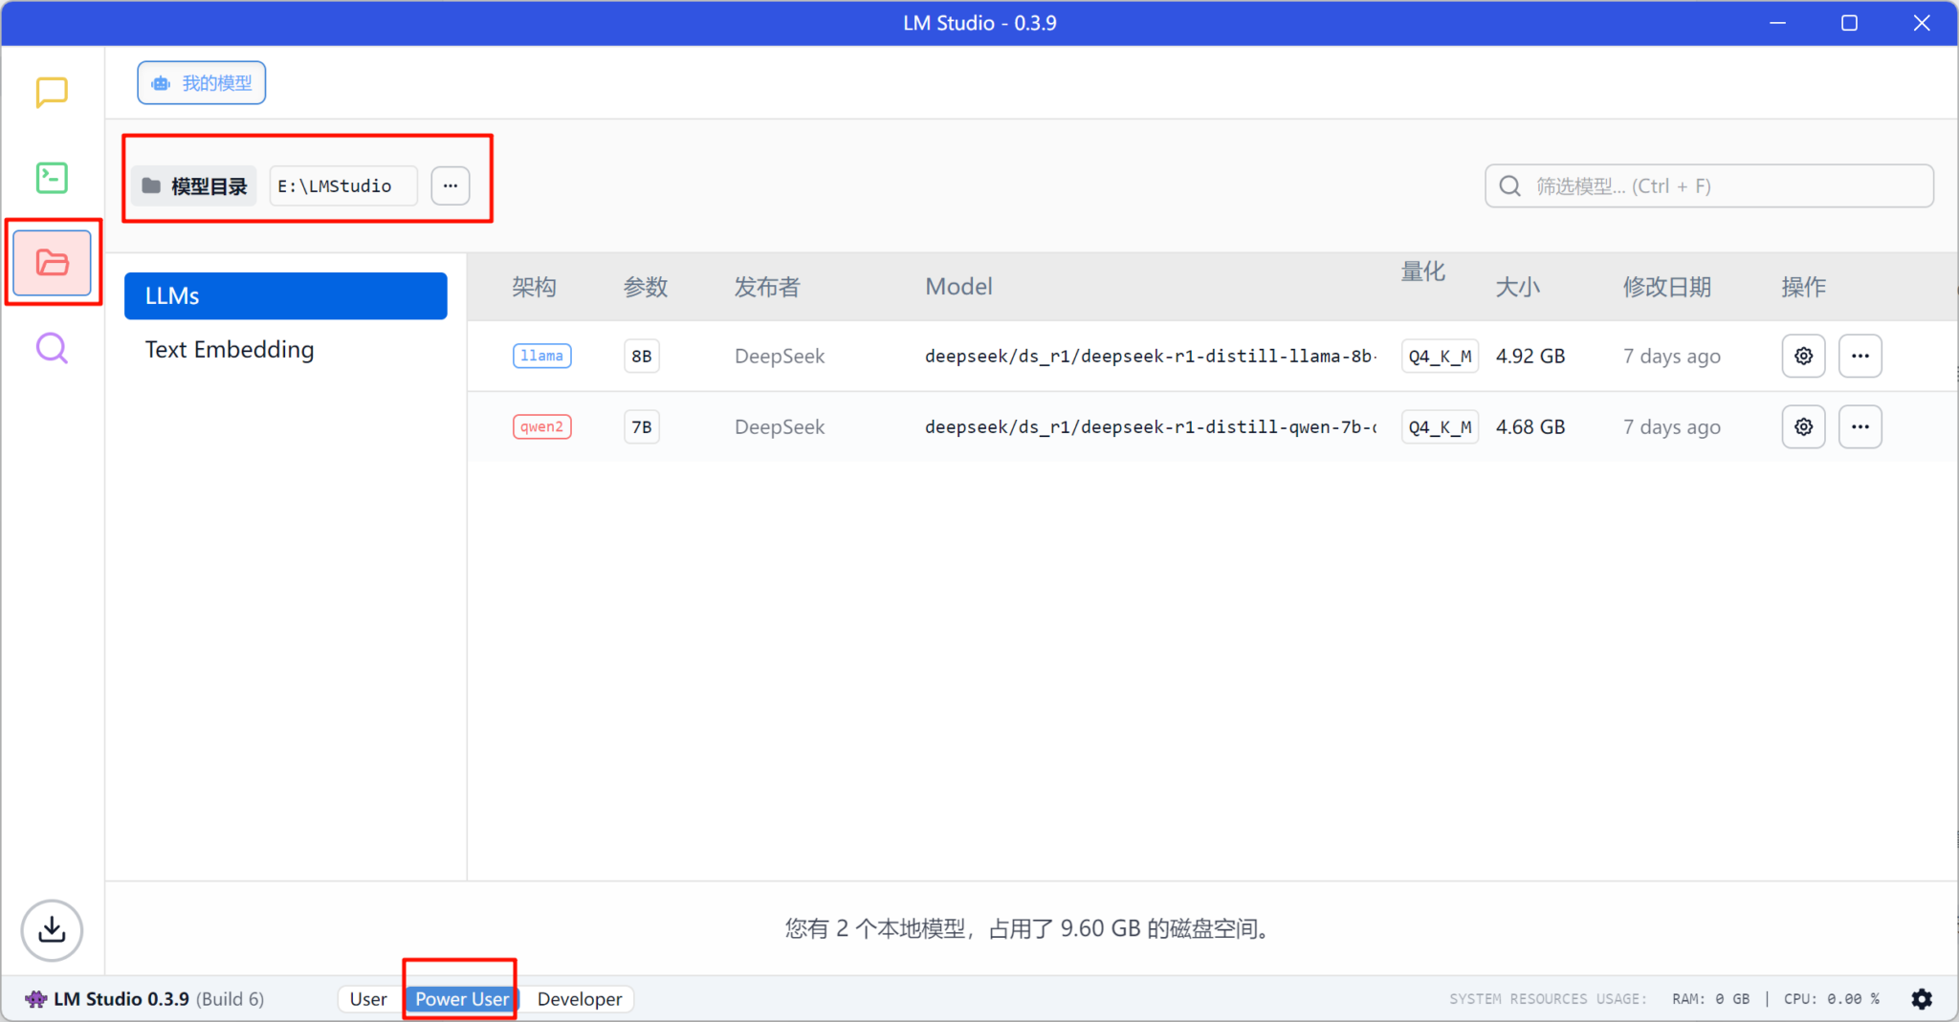Open the model directory options menu

click(x=450, y=185)
